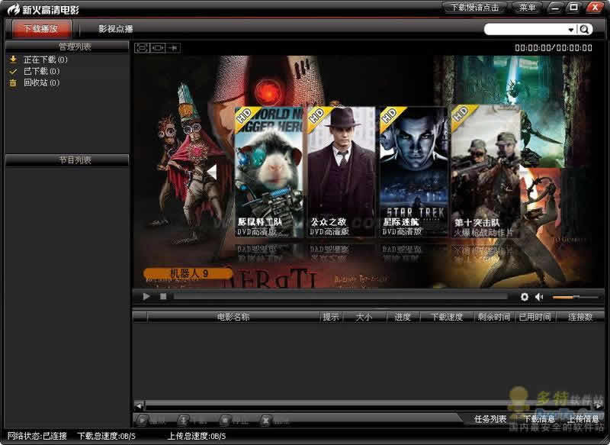Click the delete X icon in bottom toolbar

(x=265, y=420)
